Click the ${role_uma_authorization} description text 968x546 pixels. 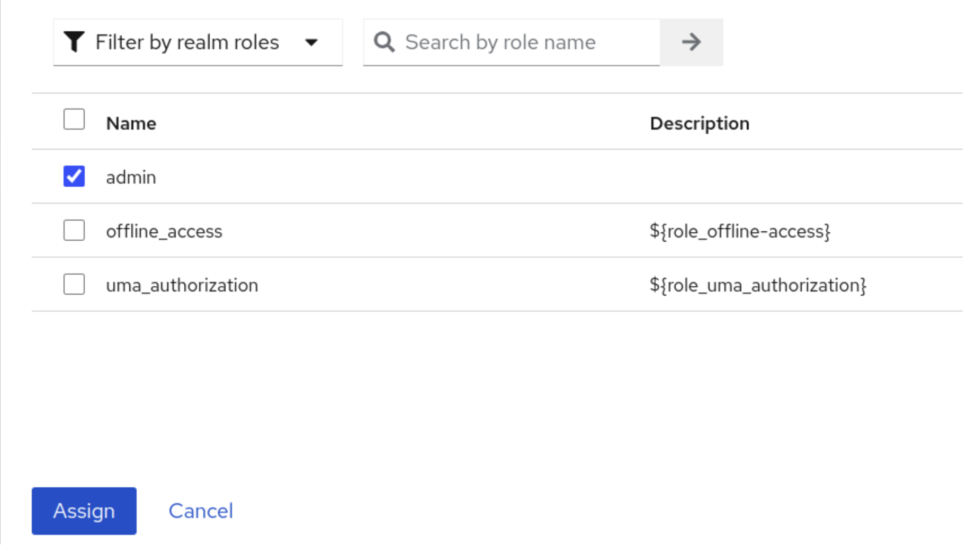point(758,286)
